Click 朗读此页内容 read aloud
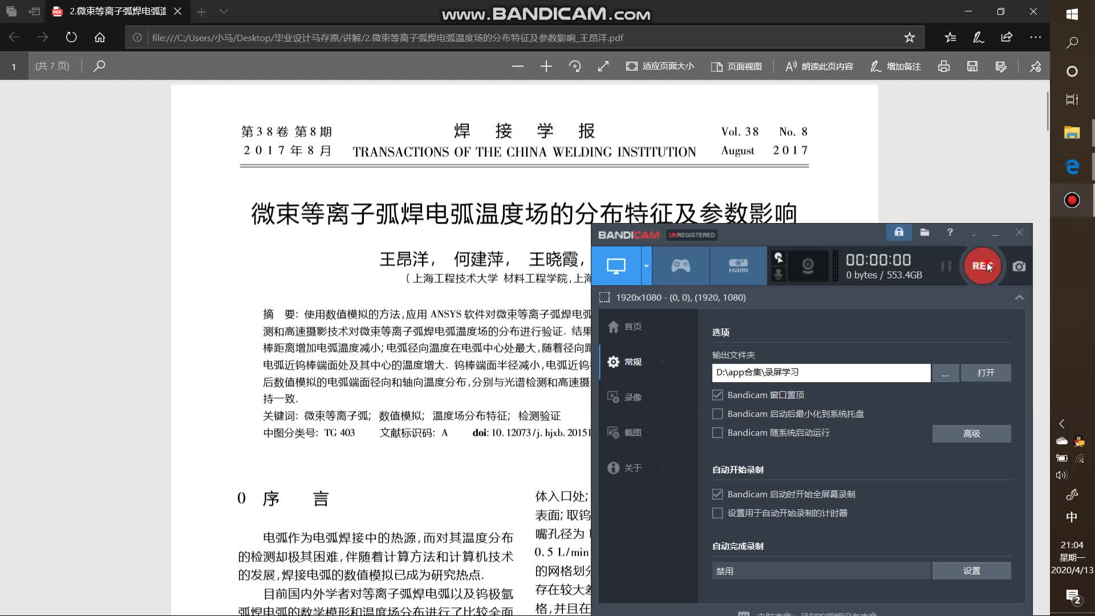The height and width of the screenshot is (616, 1095). (x=819, y=66)
